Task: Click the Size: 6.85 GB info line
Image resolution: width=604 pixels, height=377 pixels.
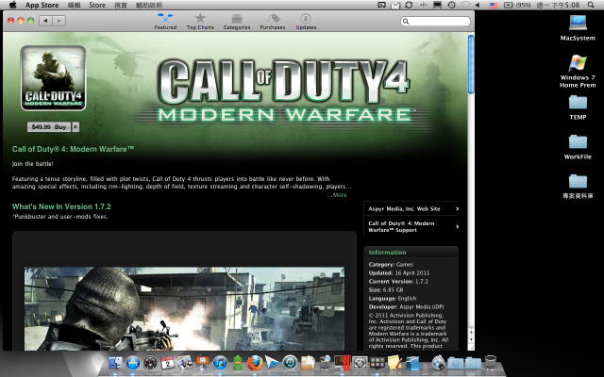Action: pyautogui.click(x=386, y=289)
